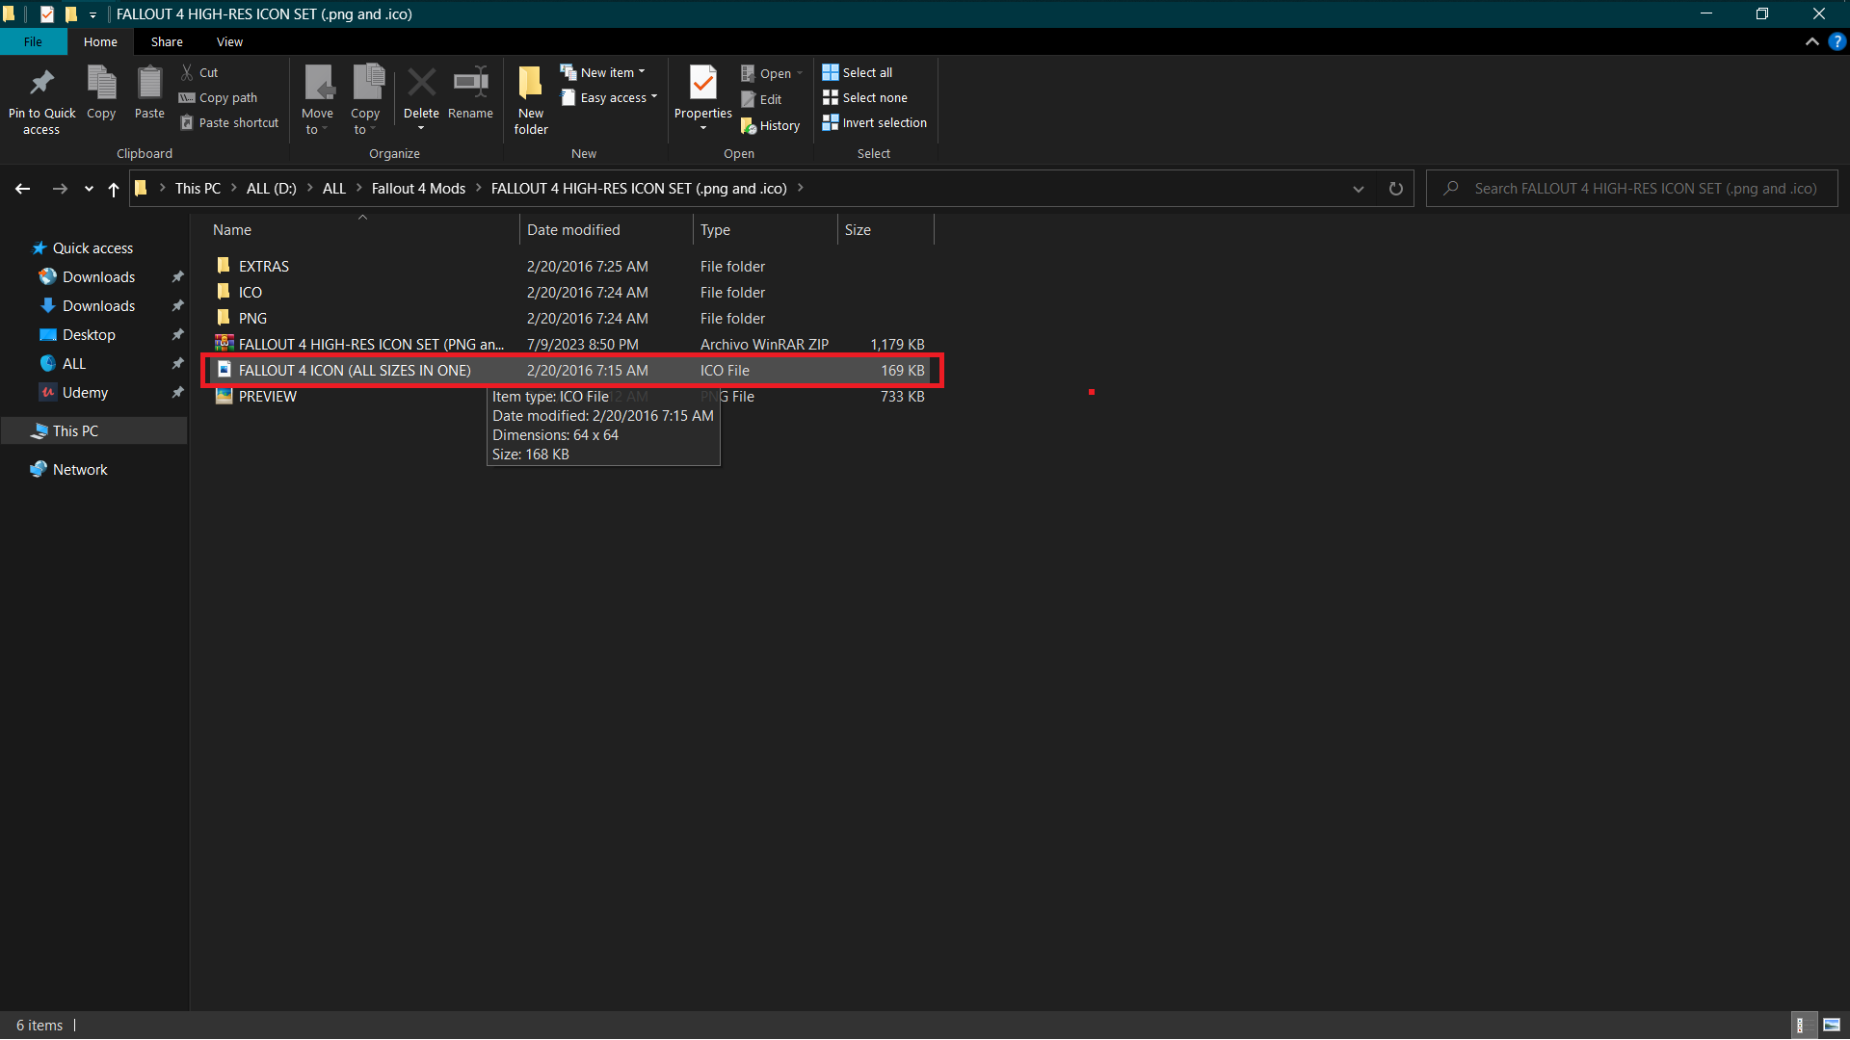Switch to details view layout toggle
Screen dimensions: 1850x1040
1800,1025
